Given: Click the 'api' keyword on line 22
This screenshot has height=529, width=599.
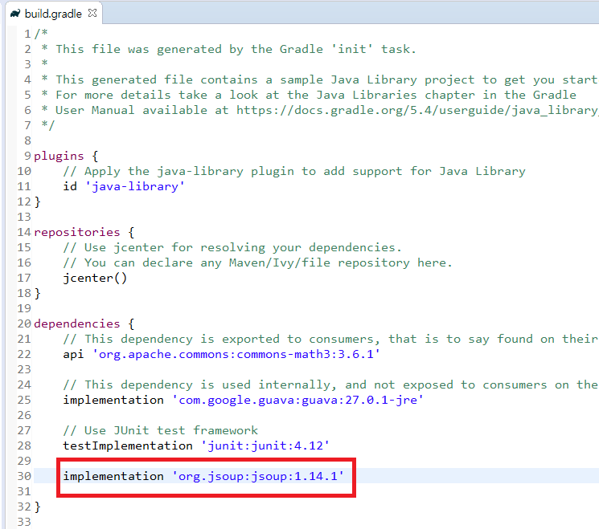Looking at the screenshot, I should click(73, 354).
